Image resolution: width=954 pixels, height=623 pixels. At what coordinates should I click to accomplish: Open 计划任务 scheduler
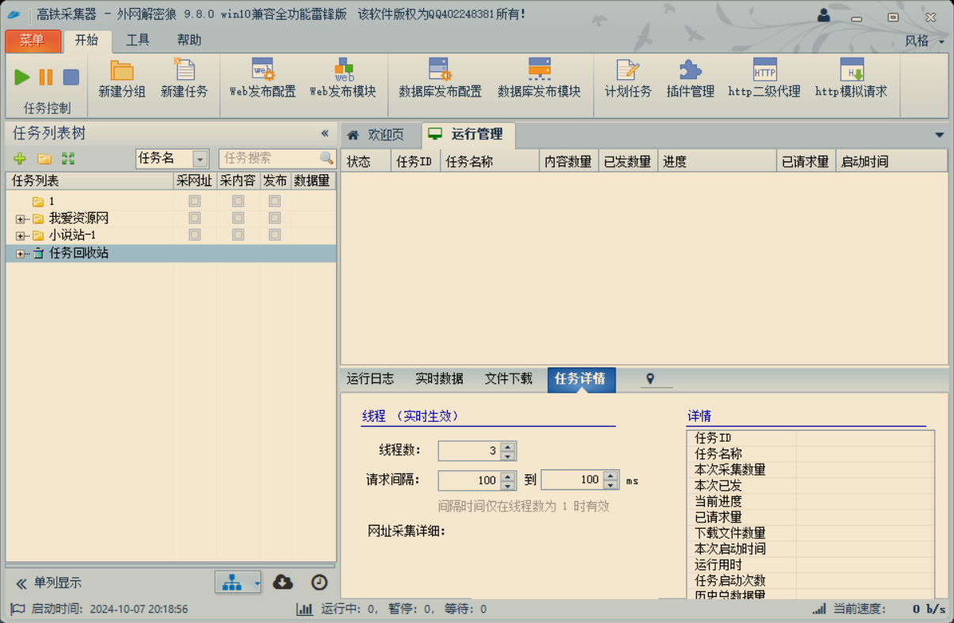pos(628,78)
